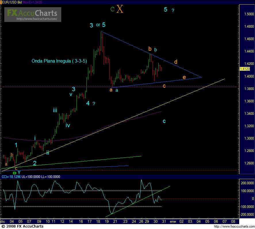Click the CCI indicator header text

tap(30, 176)
